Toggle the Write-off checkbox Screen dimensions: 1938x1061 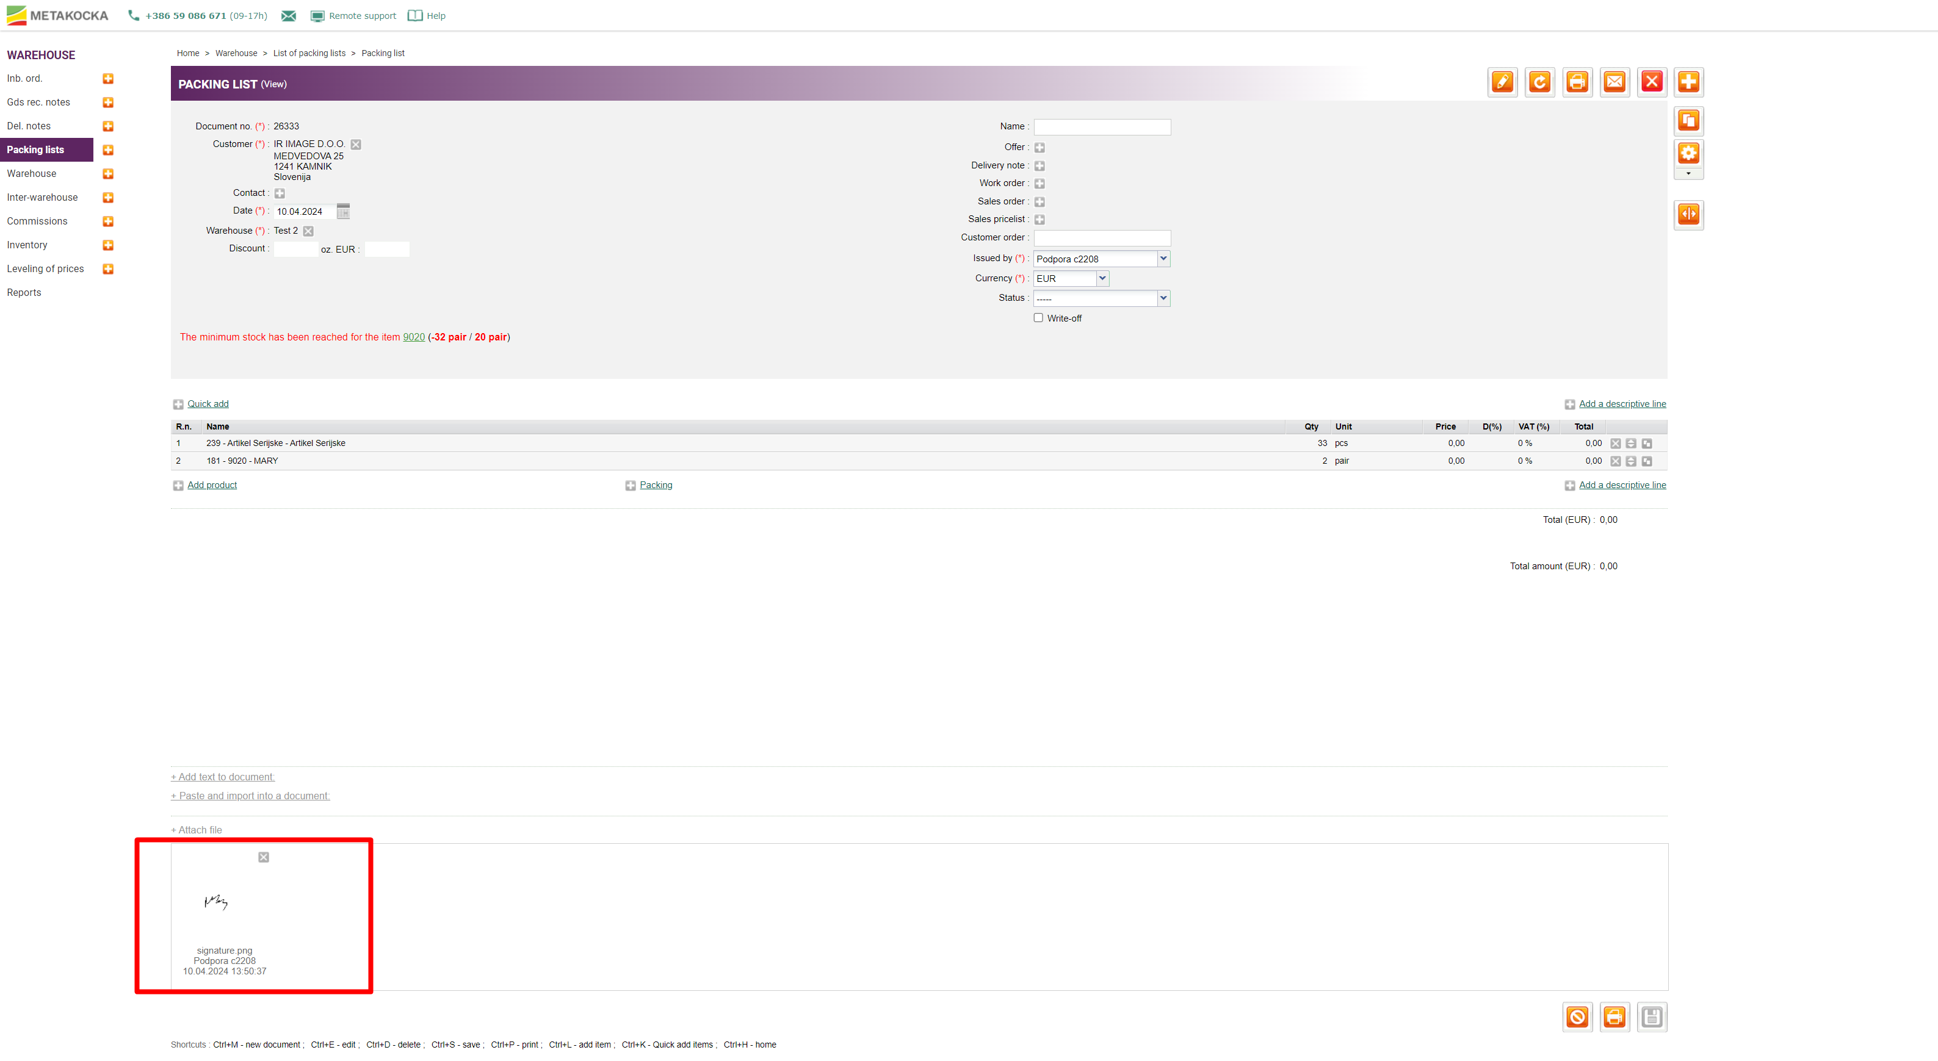1038,318
